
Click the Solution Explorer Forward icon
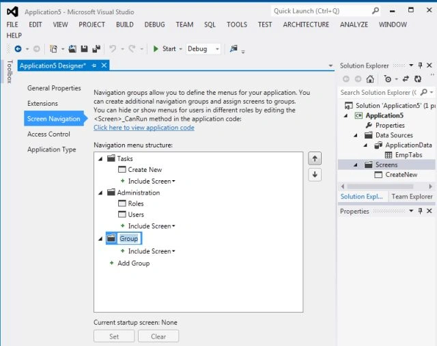click(358, 79)
